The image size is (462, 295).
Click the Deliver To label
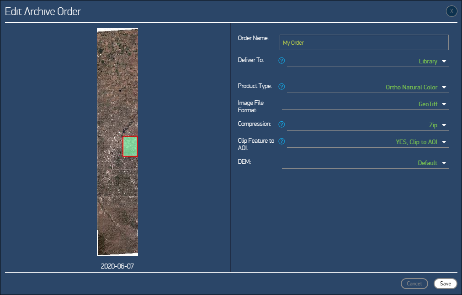251,60
